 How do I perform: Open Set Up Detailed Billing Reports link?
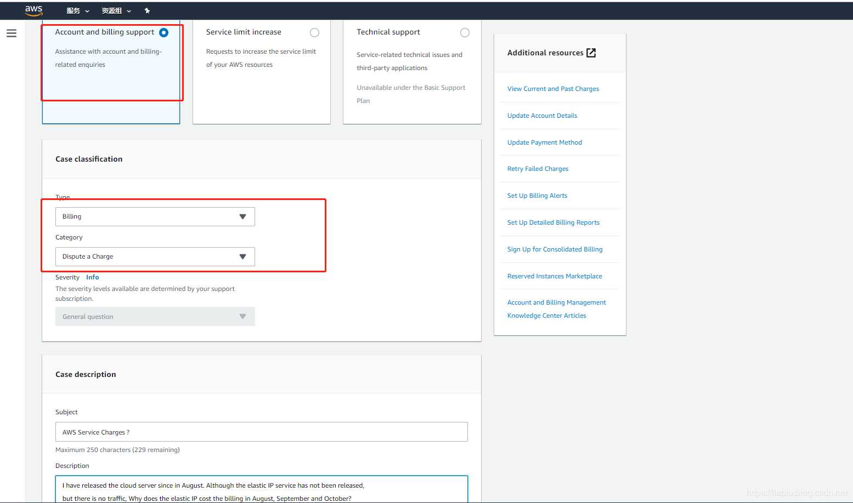[553, 222]
